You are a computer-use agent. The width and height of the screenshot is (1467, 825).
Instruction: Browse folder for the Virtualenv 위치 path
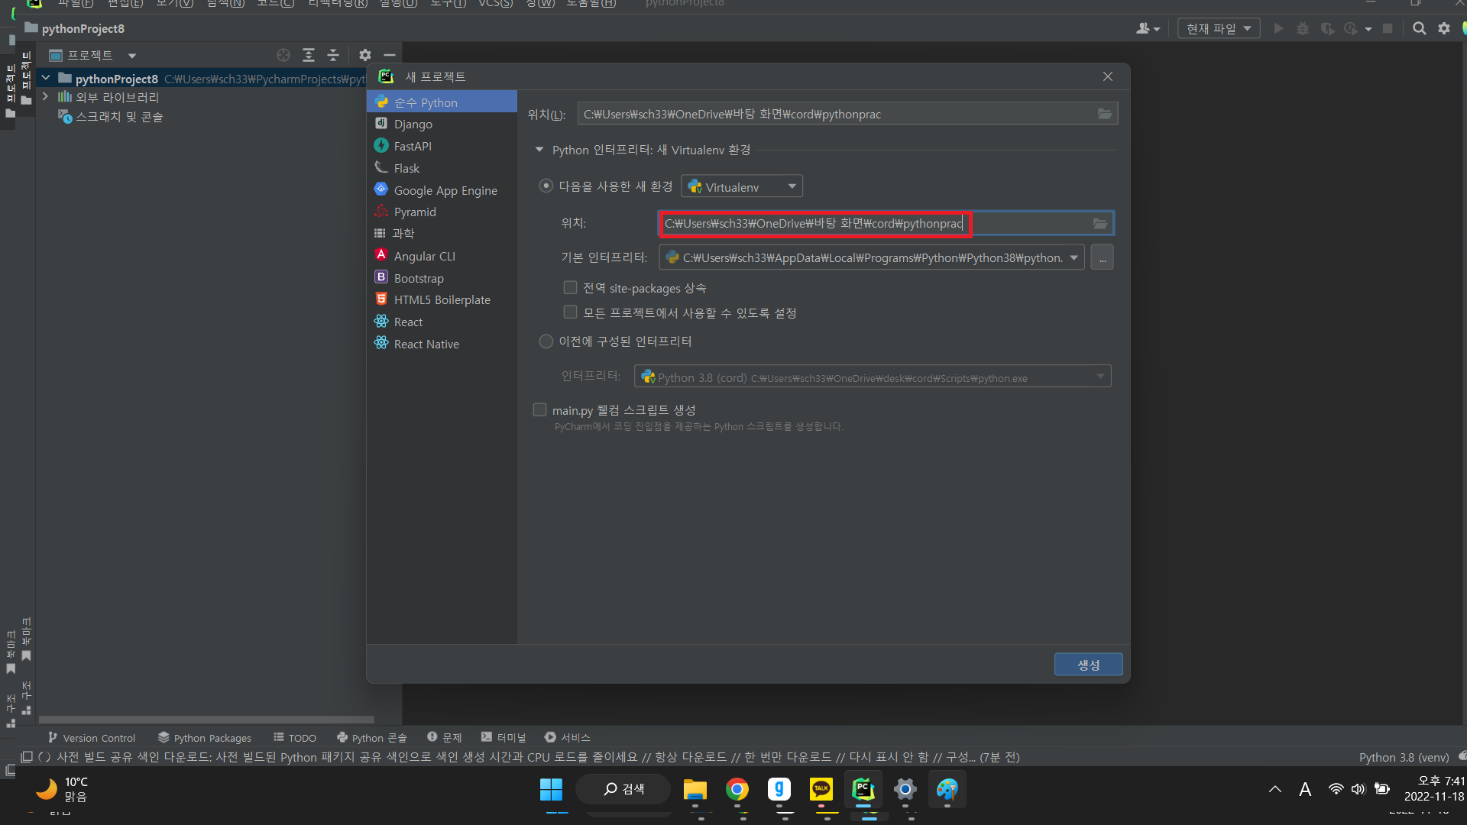(x=1100, y=223)
